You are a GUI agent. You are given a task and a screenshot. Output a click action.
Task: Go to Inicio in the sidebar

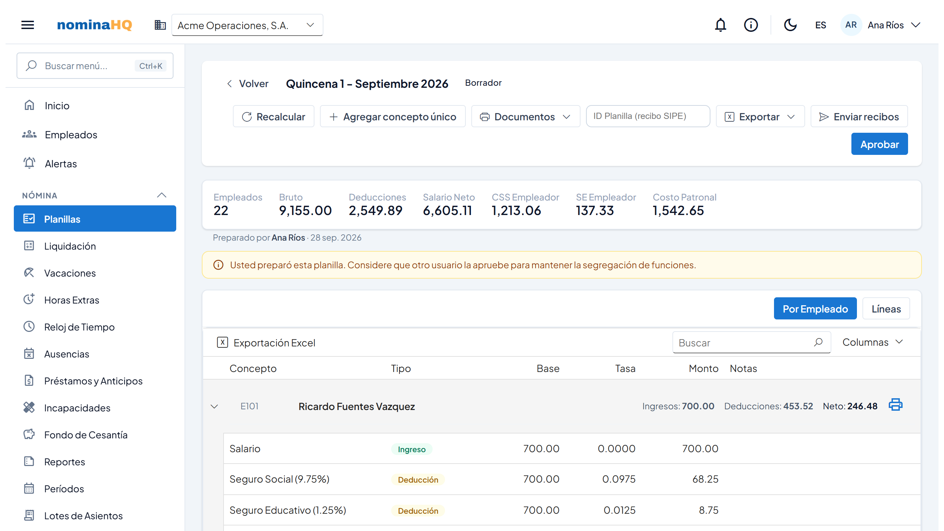(95, 106)
